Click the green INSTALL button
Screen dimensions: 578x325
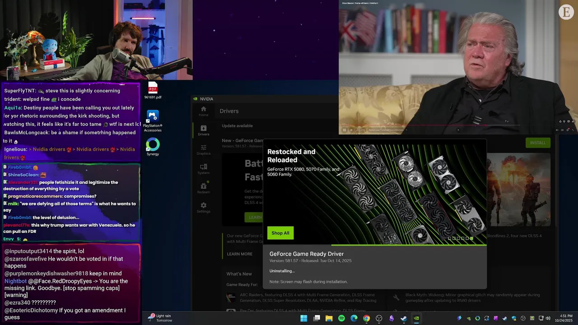[x=538, y=143]
